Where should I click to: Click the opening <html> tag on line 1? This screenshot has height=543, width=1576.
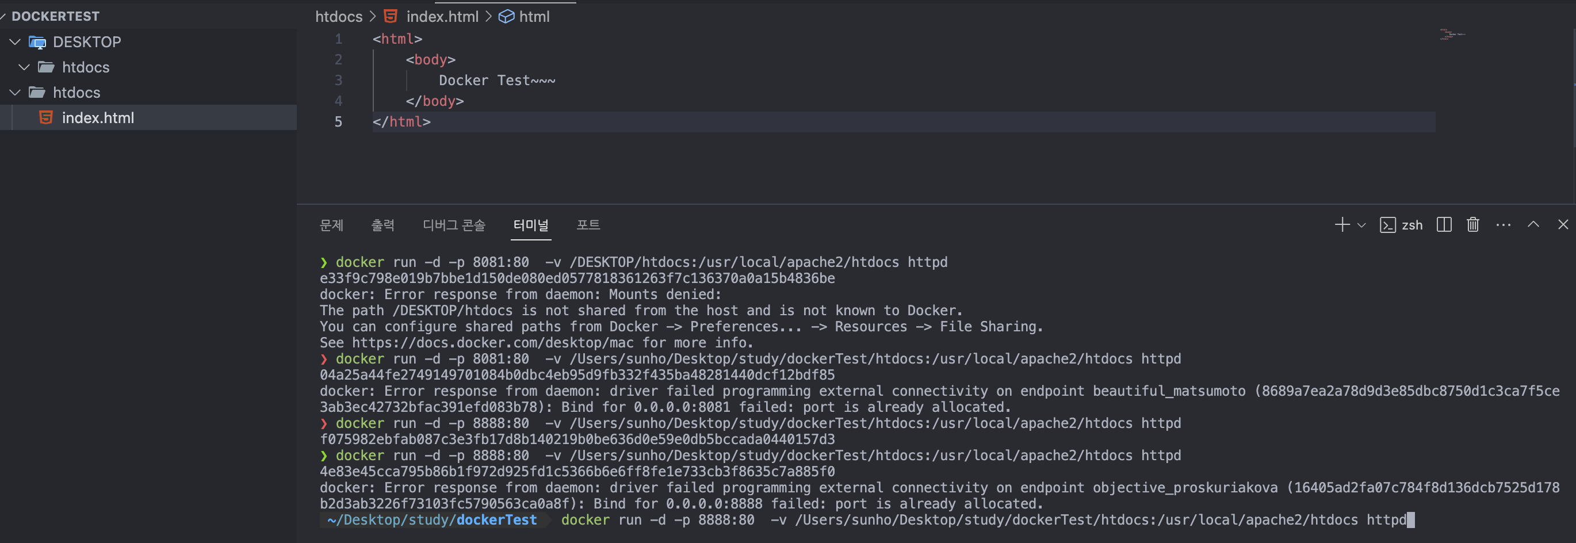click(x=397, y=39)
